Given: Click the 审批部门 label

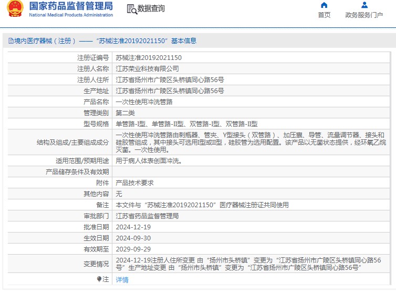Looking at the screenshot, I should coord(96,216).
